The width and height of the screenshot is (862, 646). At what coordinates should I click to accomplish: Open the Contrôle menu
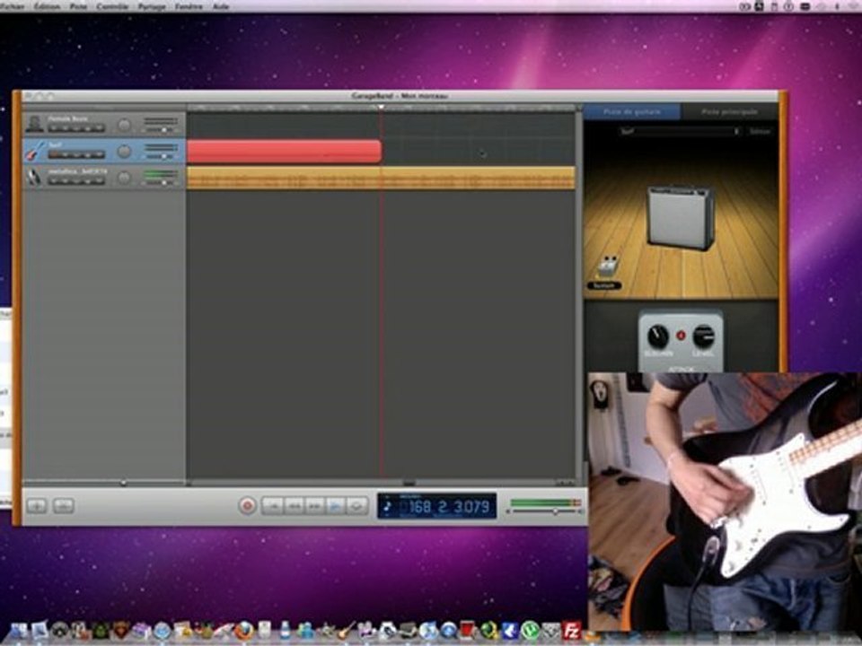click(x=112, y=6)
